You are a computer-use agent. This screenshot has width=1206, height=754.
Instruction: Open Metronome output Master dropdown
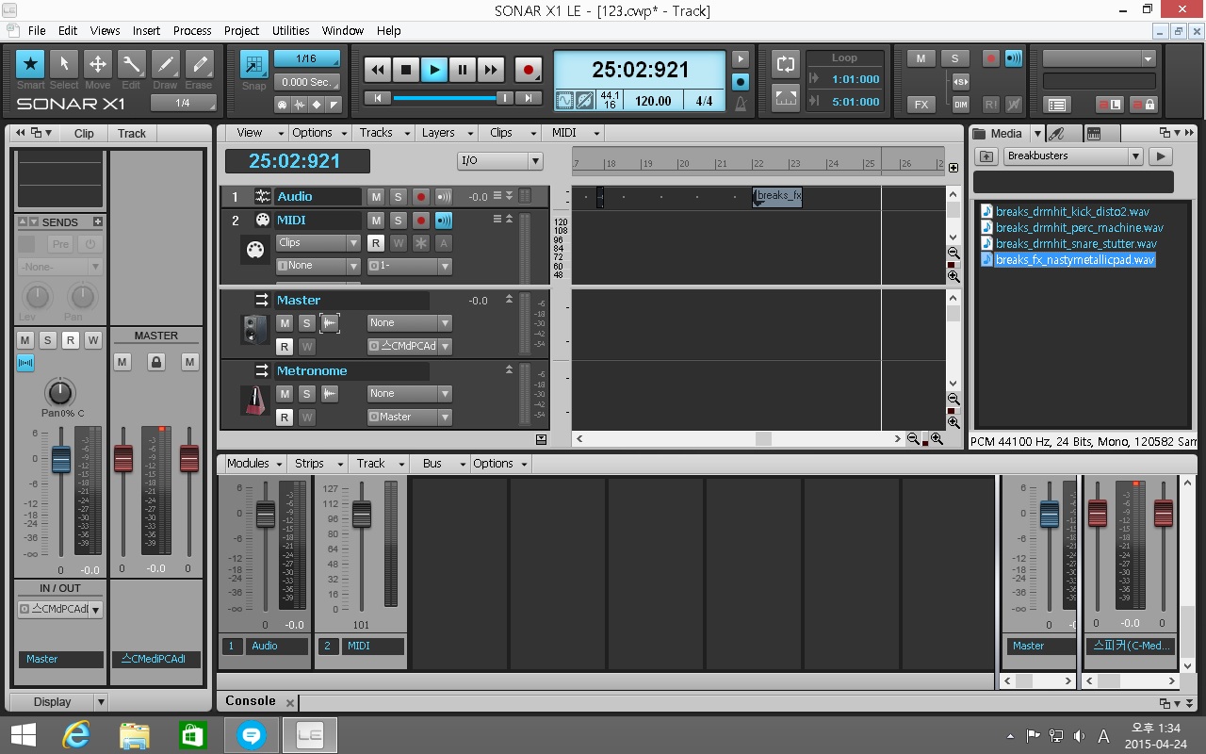tap(410, 418)
